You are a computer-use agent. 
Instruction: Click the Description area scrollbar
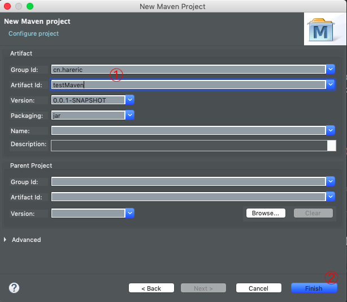point(332,146)
